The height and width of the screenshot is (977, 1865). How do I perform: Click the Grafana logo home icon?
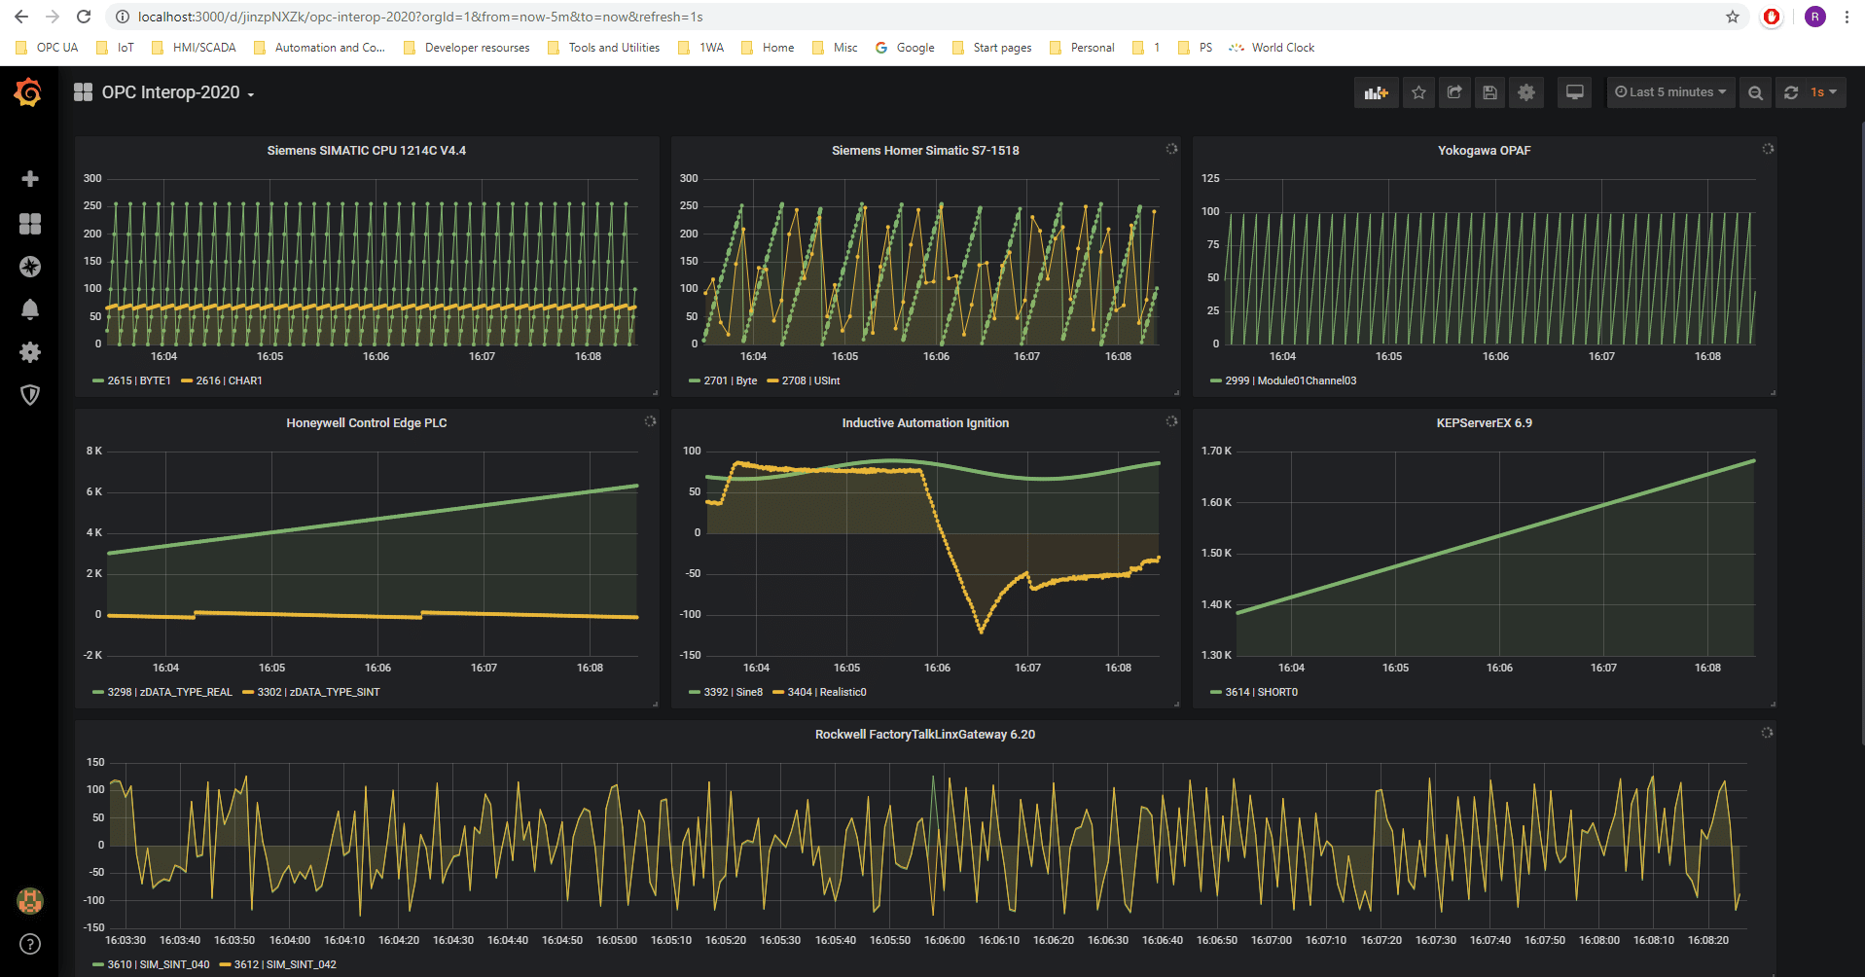(28, 93)
